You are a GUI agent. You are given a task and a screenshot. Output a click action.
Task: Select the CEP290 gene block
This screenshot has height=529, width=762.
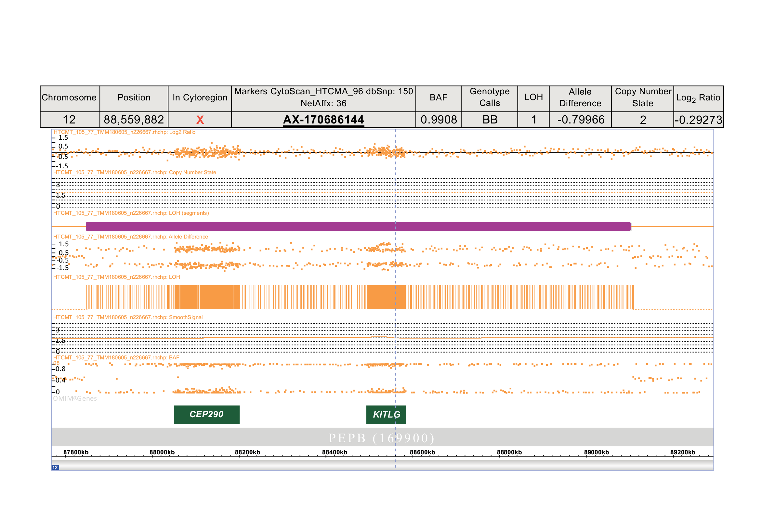(206, 414)
